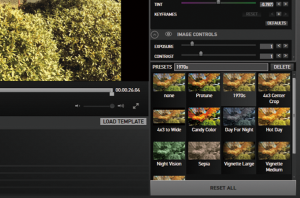
Task: Increase Tint value with right arrow
Action: pos(285,4)
